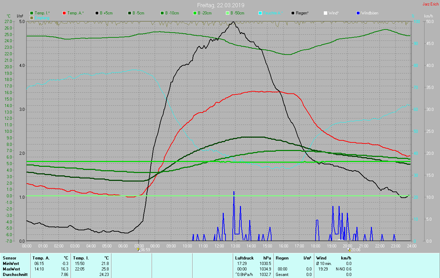Click the 'Wind*' legend label
Image resolution: width=440 pixels, height=278 pixels.
tap(333, 13)
